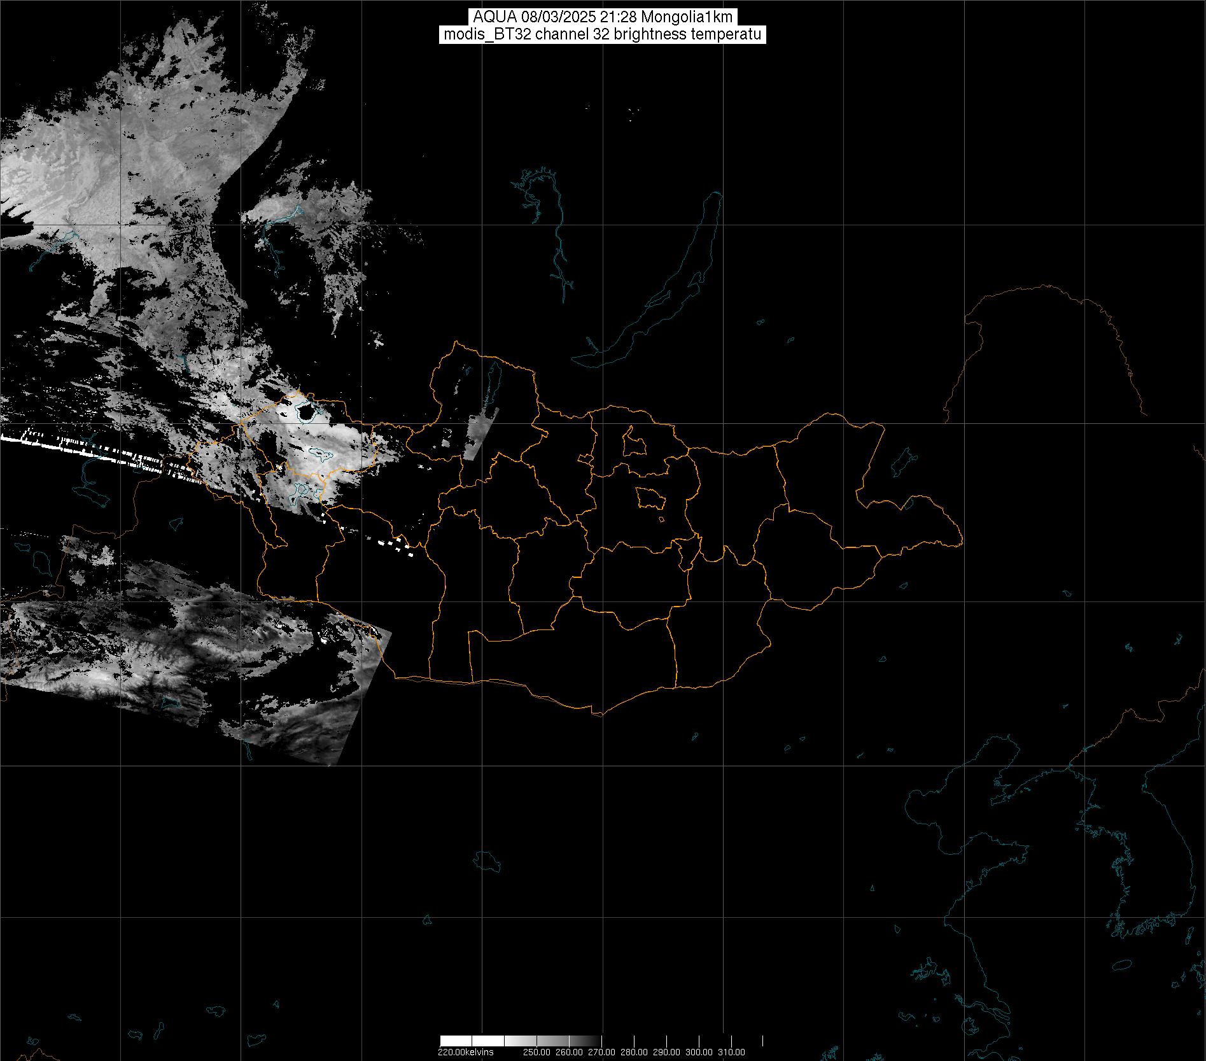Click the "250.00" colorbar label

click(x=538, y=1051)
